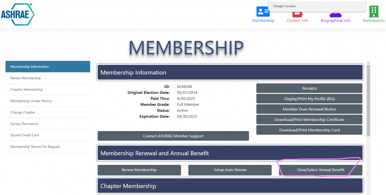Image resolution: width=386 pixels, height=195 pixels.
Task: Click the Receipts button
Action: [309, 88]
